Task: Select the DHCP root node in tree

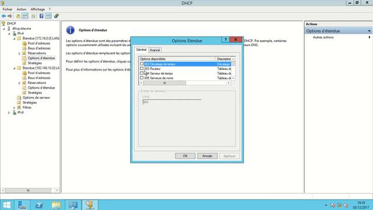Action: click(11, 23)
